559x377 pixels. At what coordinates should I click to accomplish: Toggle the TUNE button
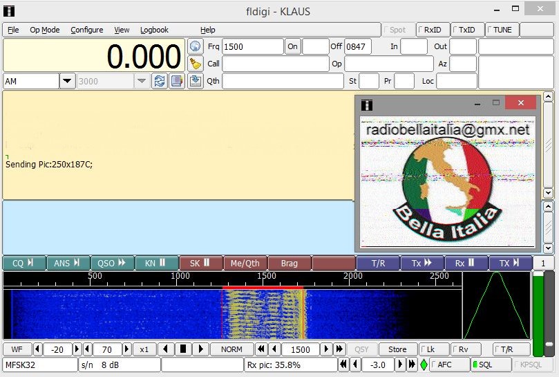[x=502, y=30]
